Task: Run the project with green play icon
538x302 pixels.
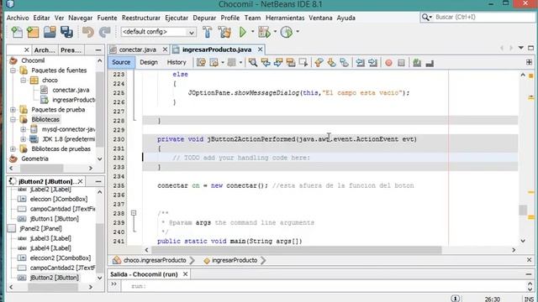Action: pos(243,32)
